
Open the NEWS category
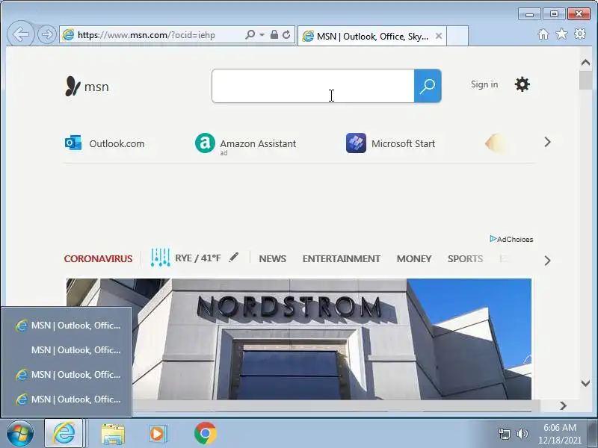[272, 258]
